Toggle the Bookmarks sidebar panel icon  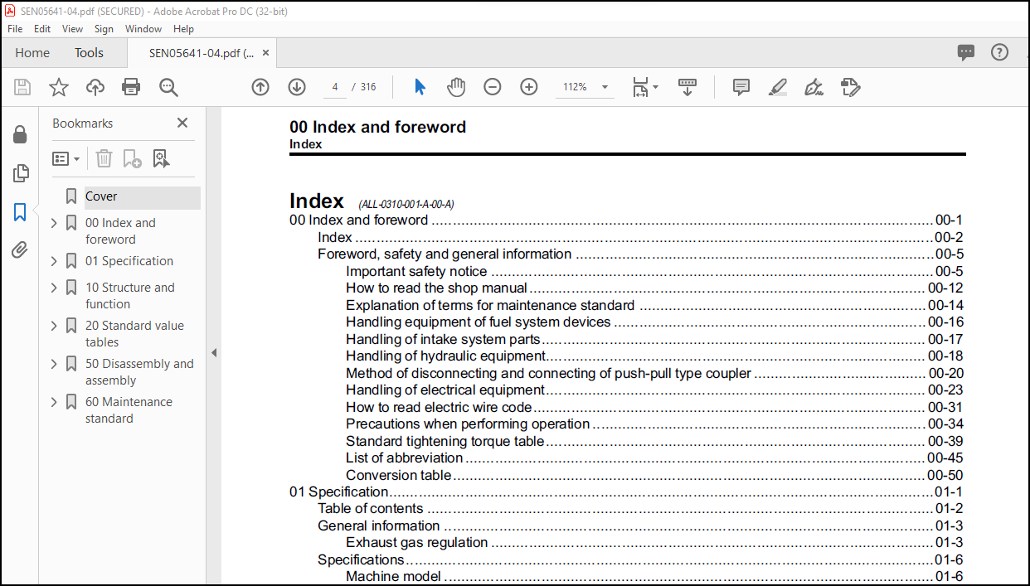20,212
